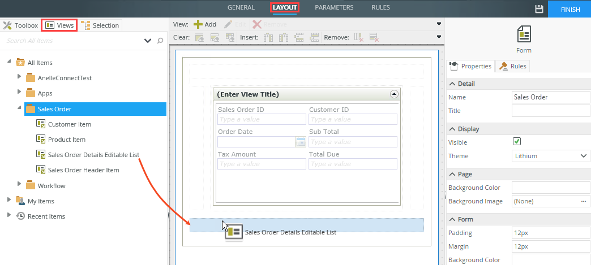
Task: Open the Rules tab beside Properties
Action: pos(513,66)
